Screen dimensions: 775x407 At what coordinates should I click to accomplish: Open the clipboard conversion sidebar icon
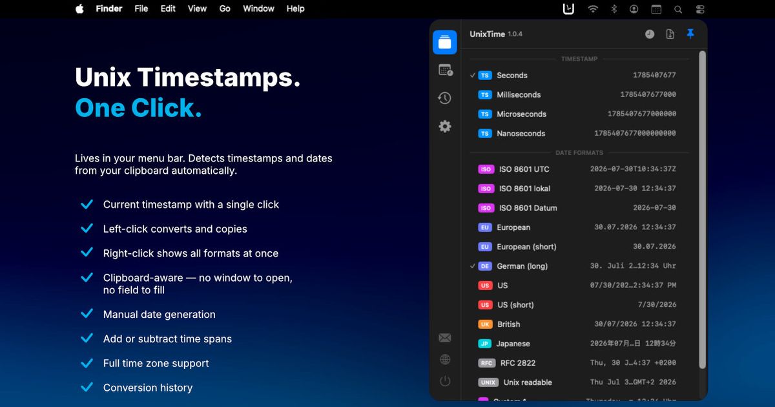coord(445,43)
